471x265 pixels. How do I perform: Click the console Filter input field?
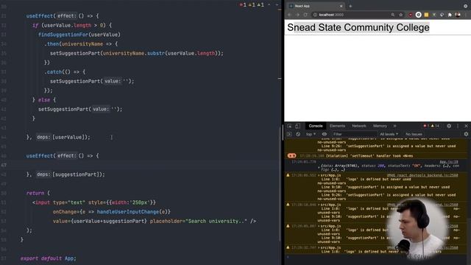pos(355,134)
